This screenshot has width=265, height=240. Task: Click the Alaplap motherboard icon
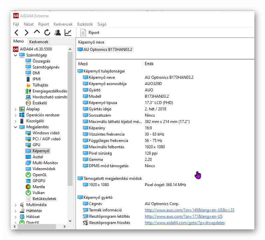tap(22, 109)
